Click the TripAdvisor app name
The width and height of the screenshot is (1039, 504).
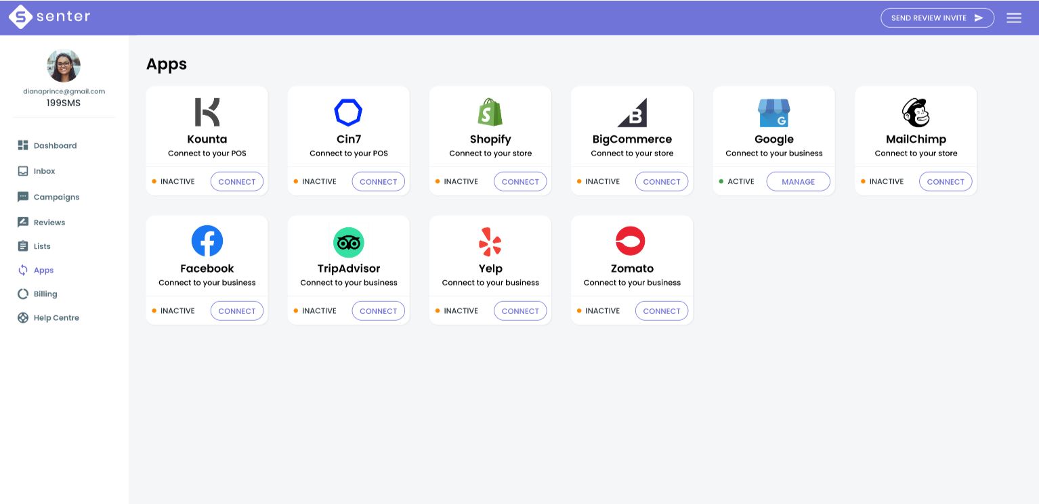pyautogui.click(x=349, y=269)
